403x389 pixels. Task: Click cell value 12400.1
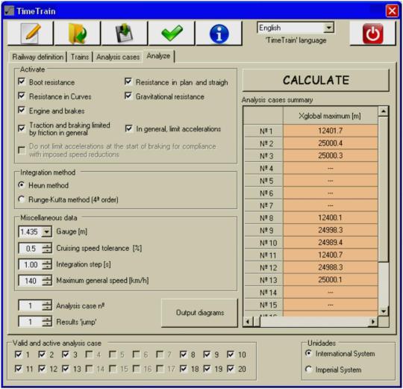331,218
